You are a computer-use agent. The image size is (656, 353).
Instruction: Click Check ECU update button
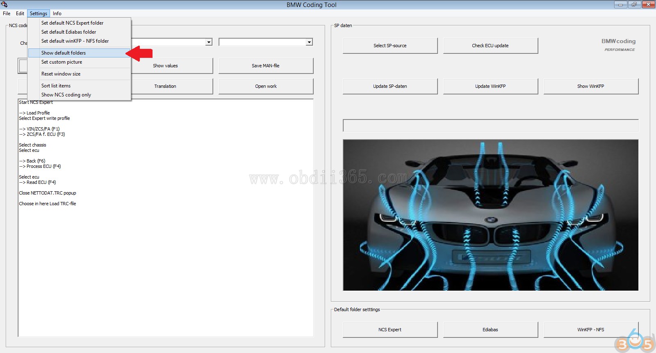click(490, 46)
